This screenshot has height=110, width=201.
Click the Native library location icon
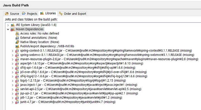[x=17, y=42]
